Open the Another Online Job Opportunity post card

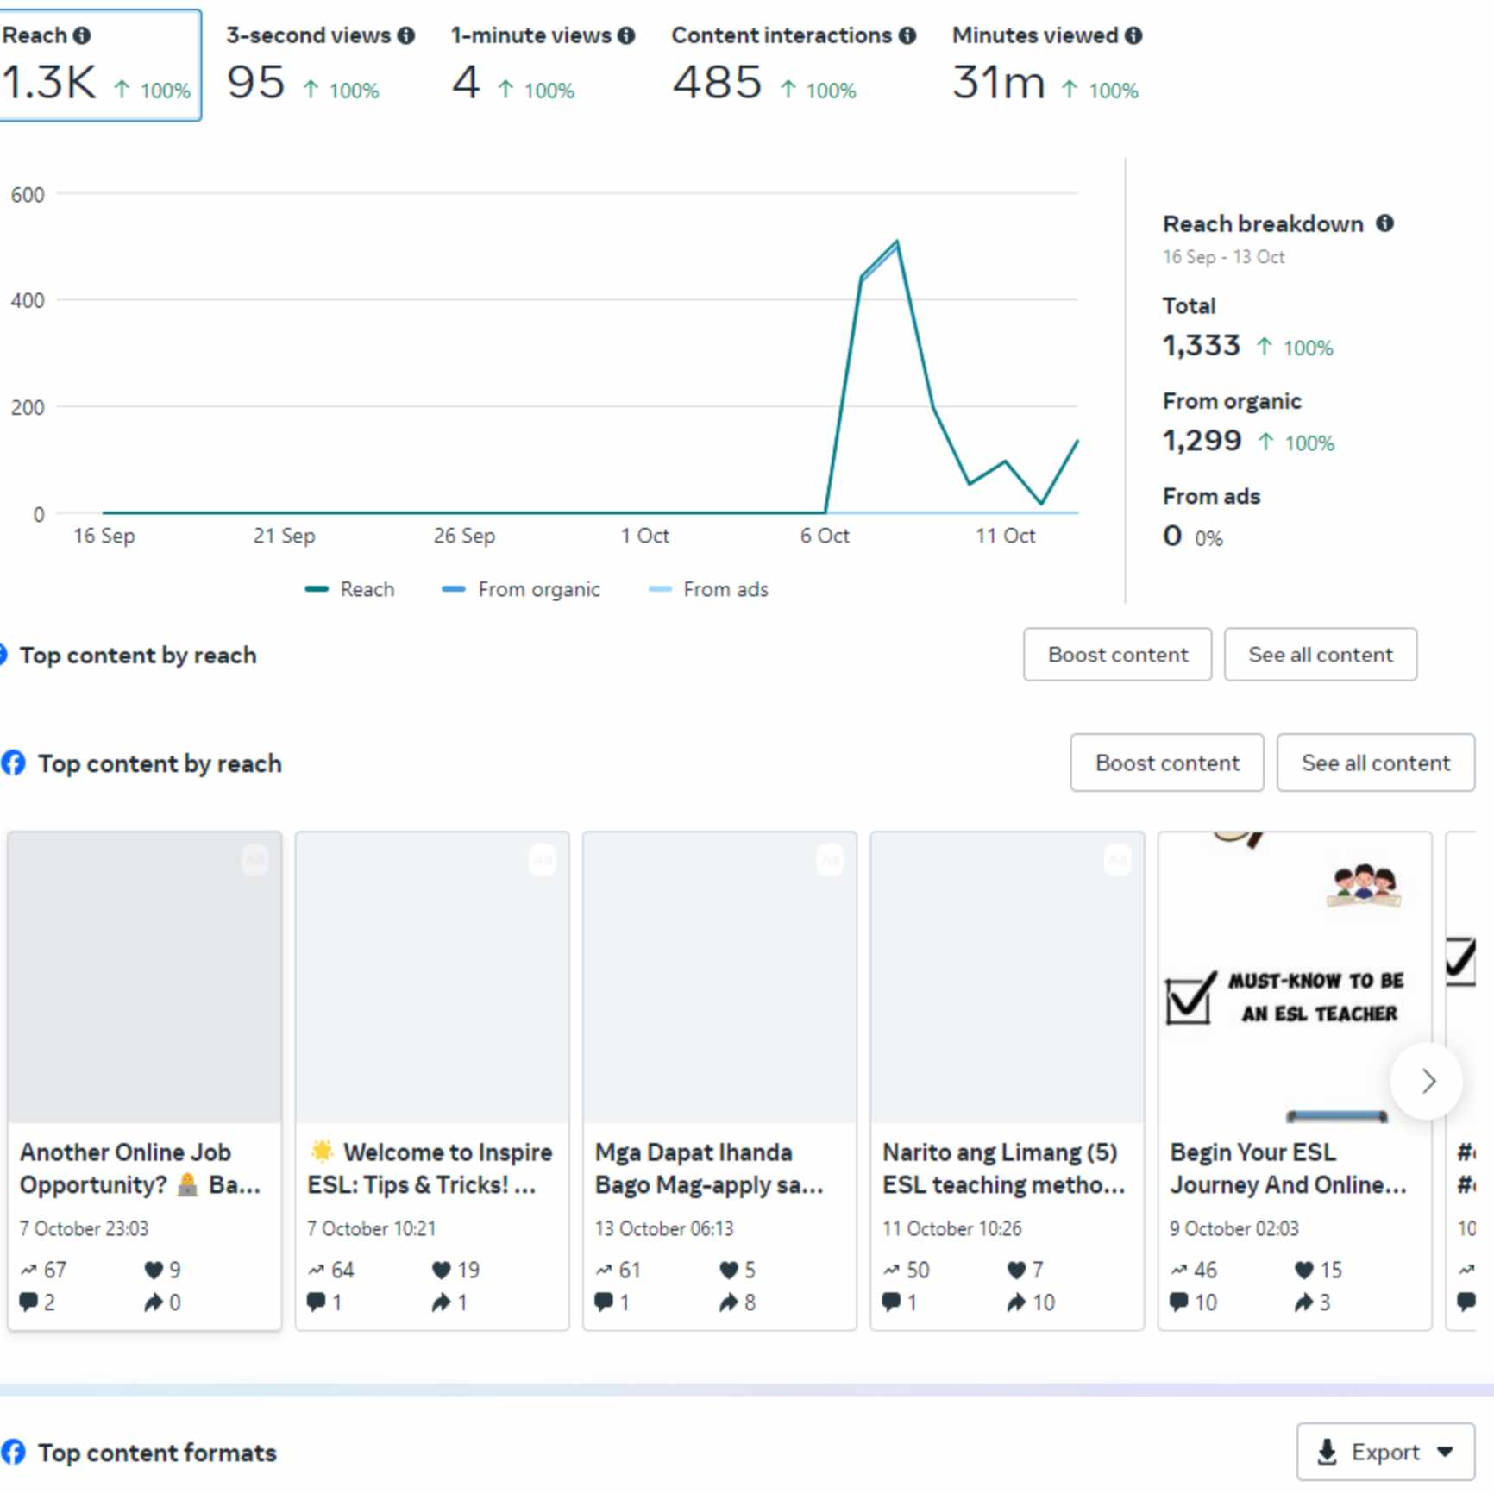click(144, 1080)
